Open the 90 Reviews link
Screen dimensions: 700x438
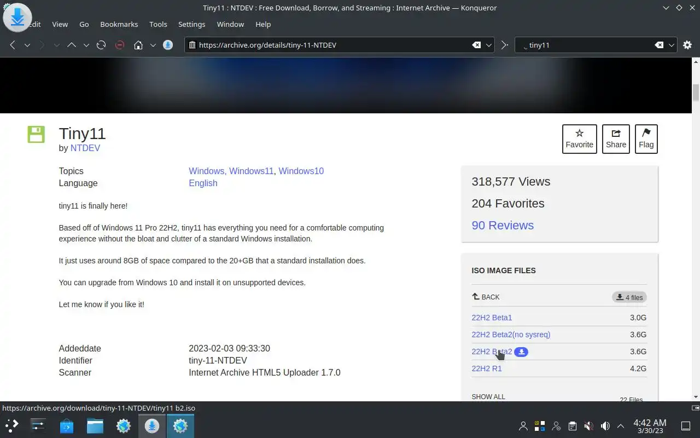click(503, 225)
